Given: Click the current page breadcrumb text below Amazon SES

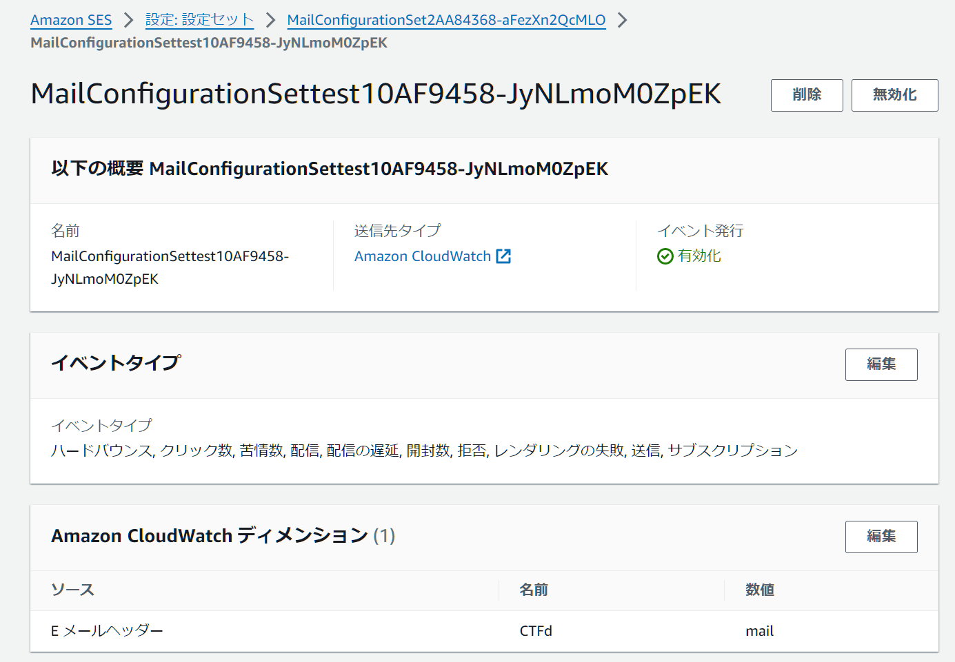Looking at the screenshot, I should [209, 43].
